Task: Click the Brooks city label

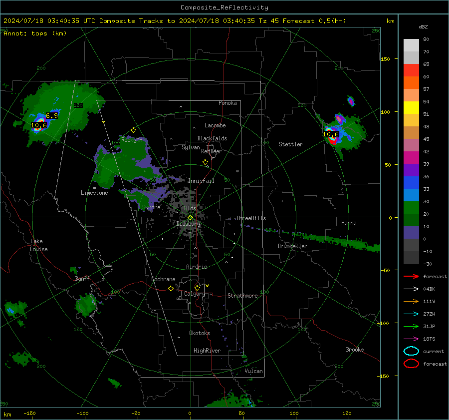Action: (355, 350)
